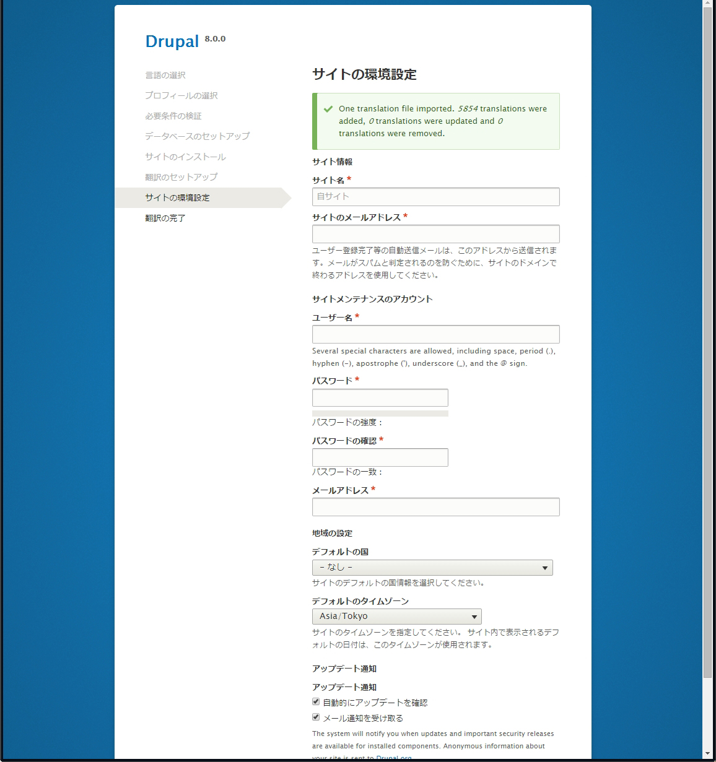Focus the メールアドレス field under account
The image size is (716, 762).
[435, 507]
